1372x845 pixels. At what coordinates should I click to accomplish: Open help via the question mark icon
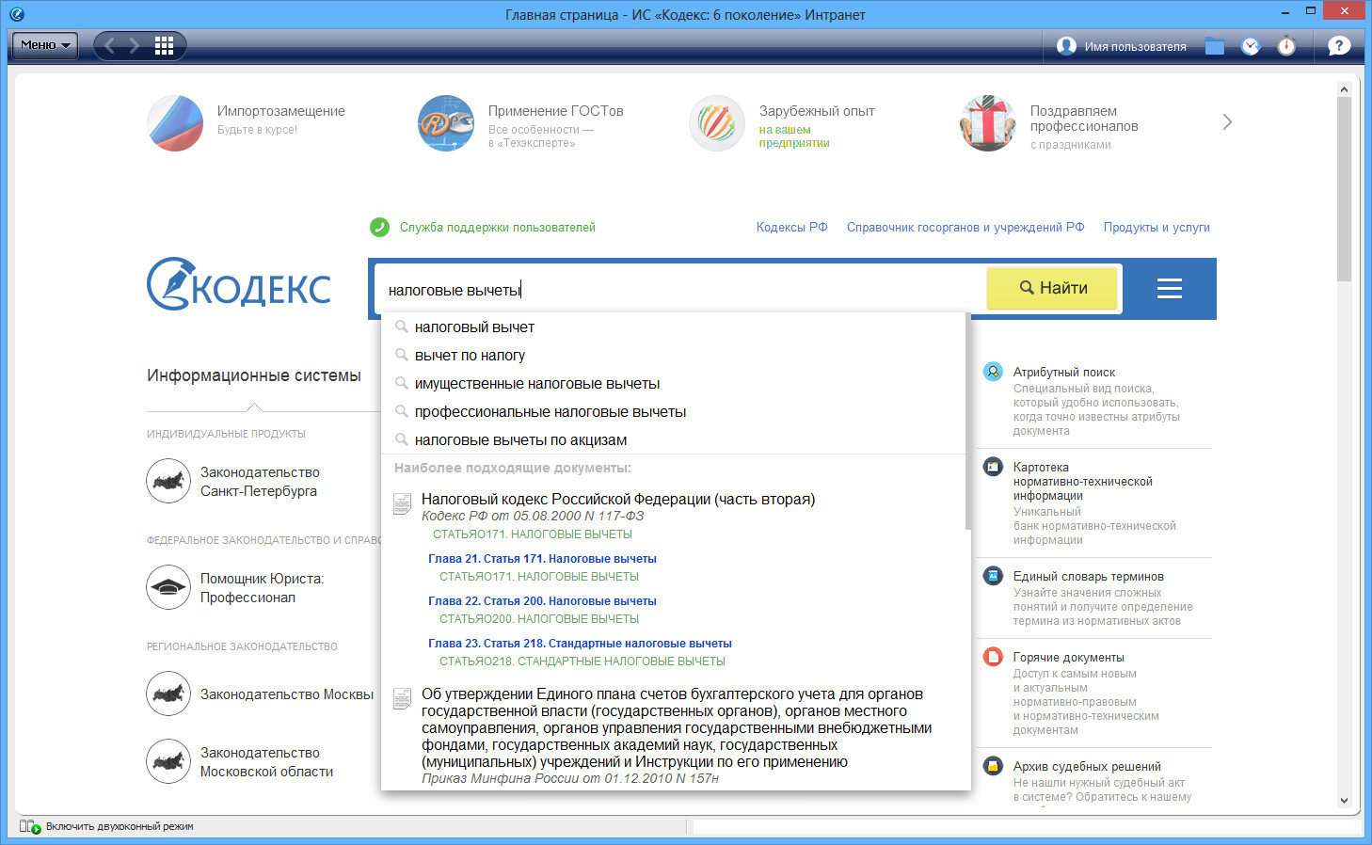(1339, 46)
